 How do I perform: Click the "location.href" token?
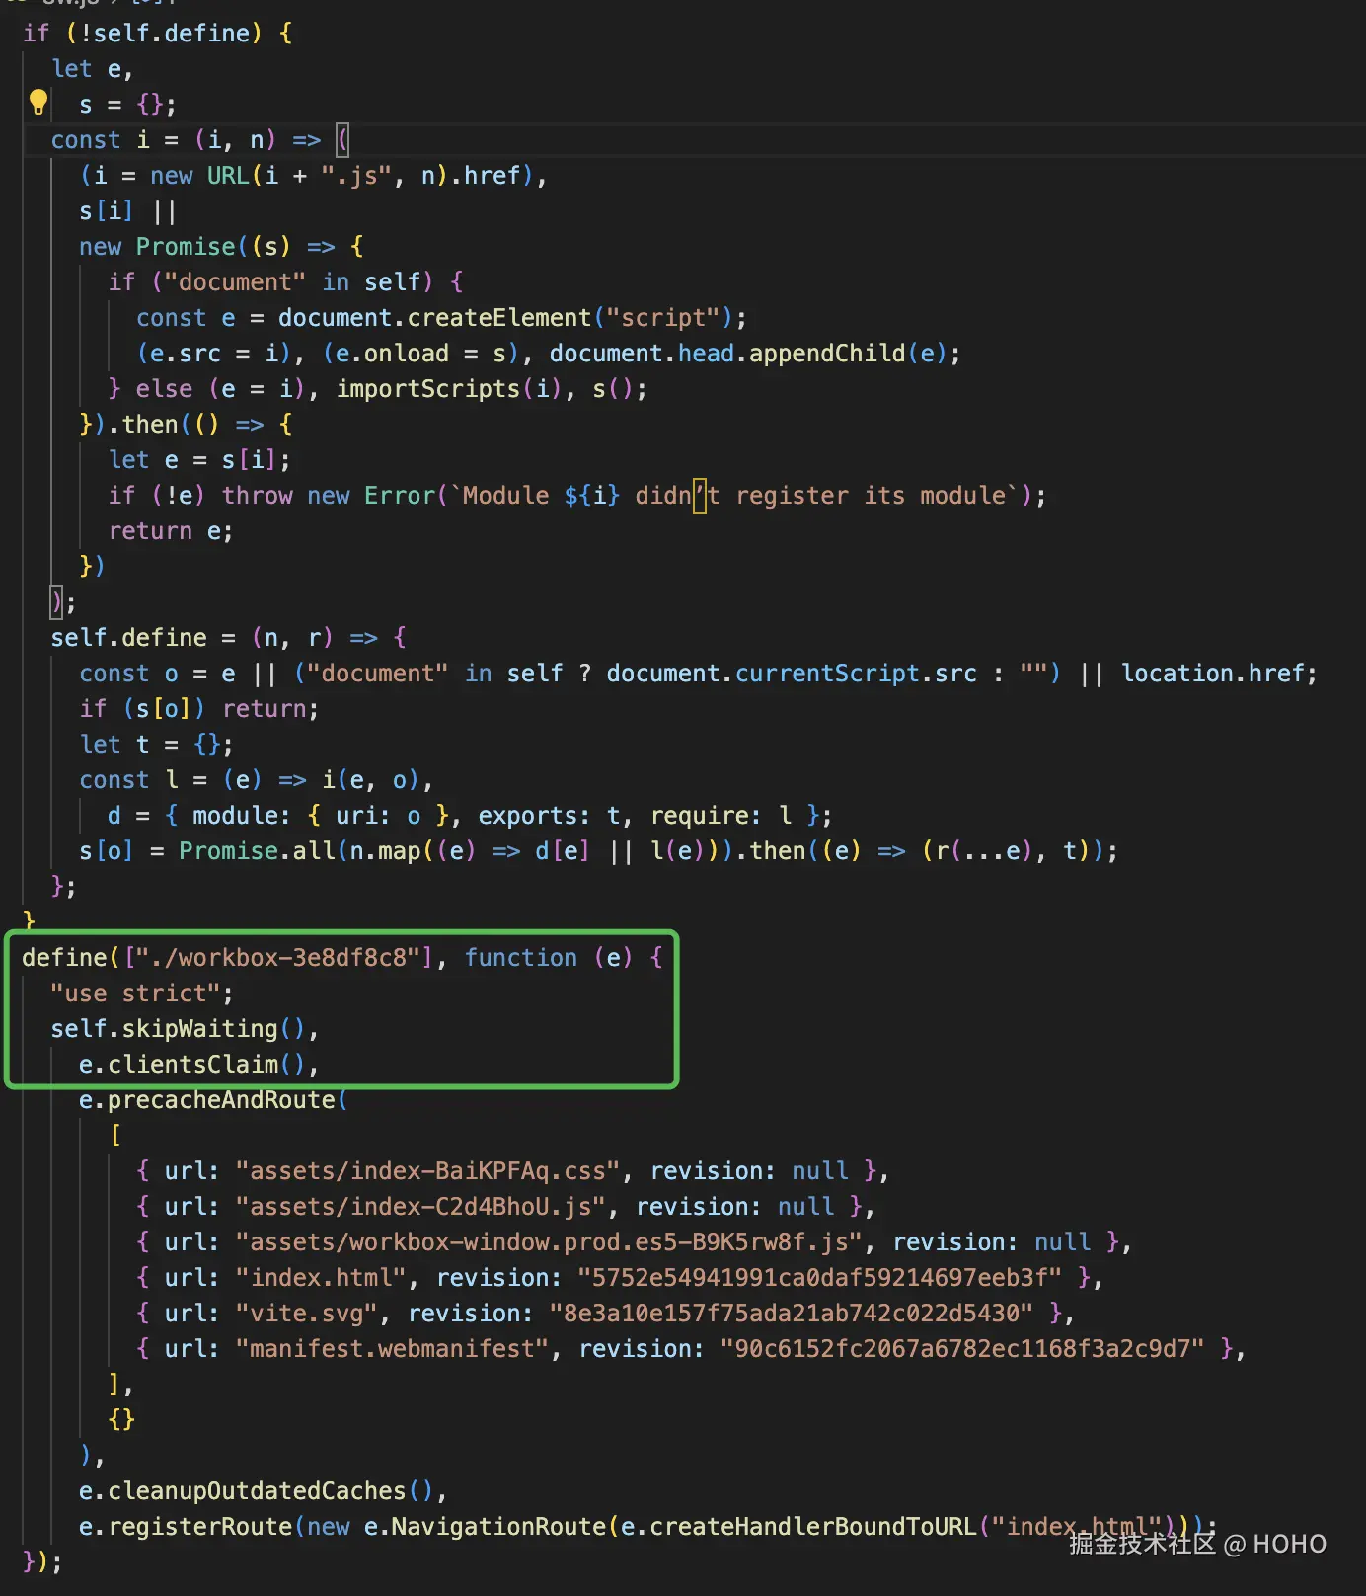(x=1213, y=674)
